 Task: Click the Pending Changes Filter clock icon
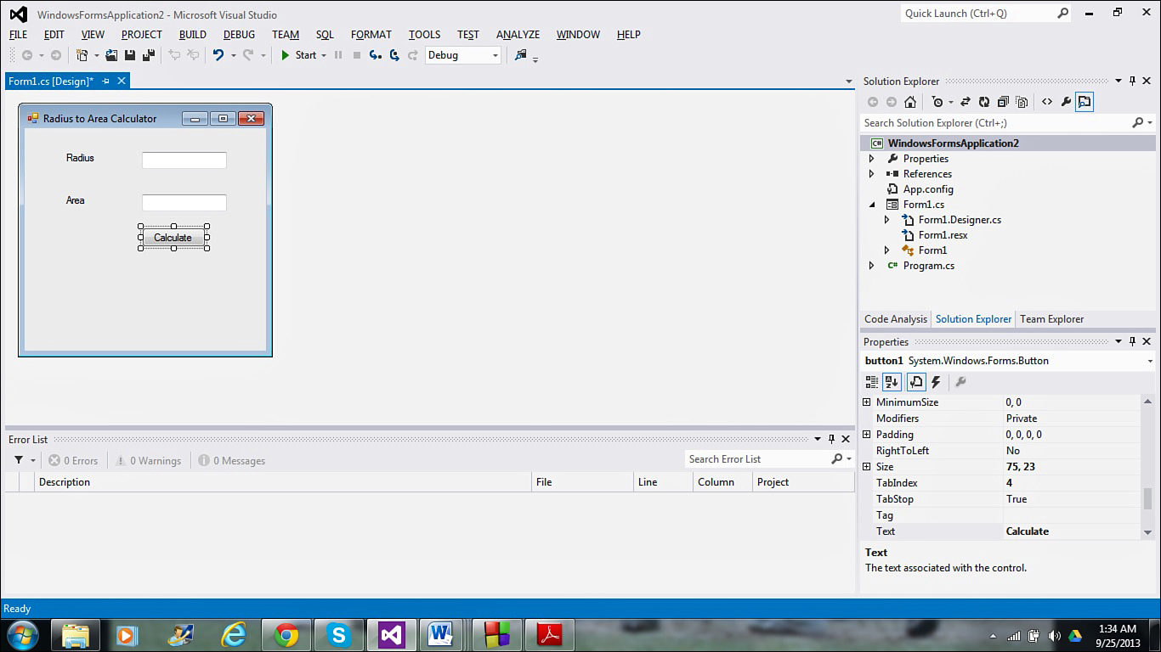tap(937, 102)
